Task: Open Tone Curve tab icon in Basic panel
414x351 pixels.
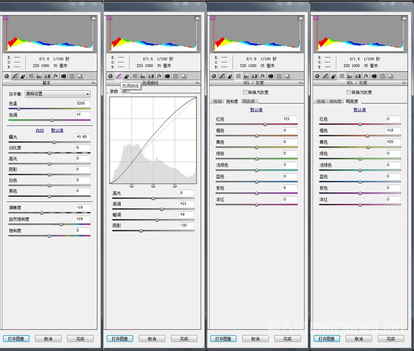Action: click(15, 76)
